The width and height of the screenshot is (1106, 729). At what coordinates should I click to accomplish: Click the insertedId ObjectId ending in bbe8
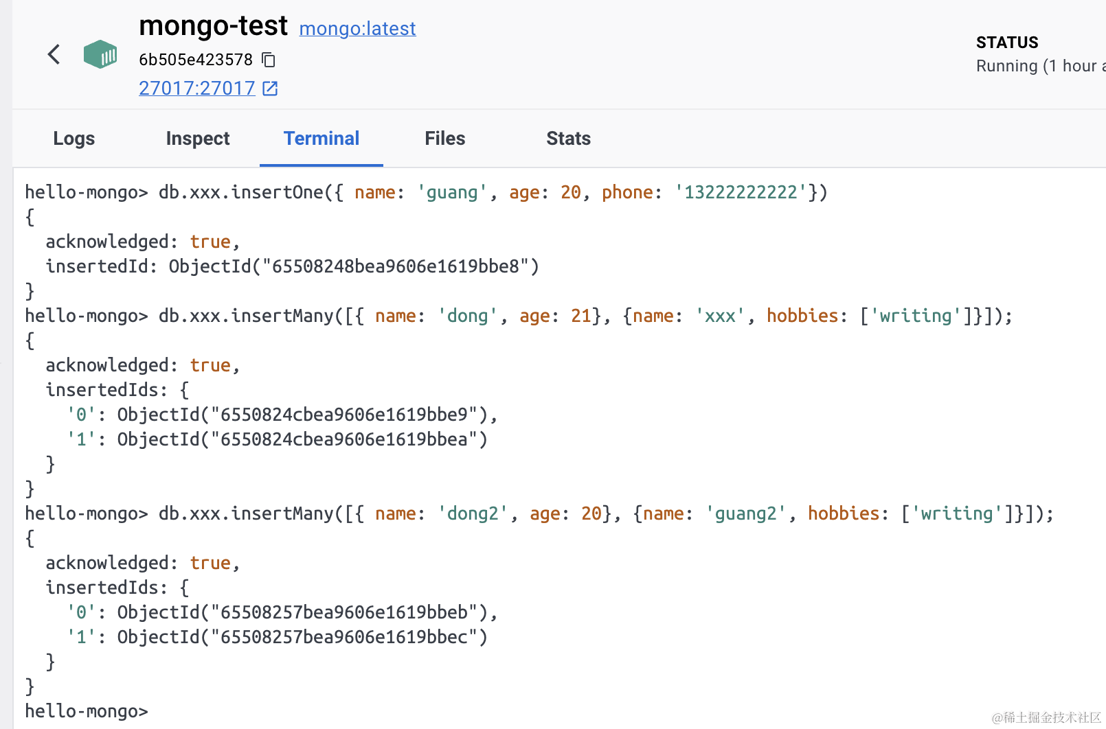[x=354, y=266]
